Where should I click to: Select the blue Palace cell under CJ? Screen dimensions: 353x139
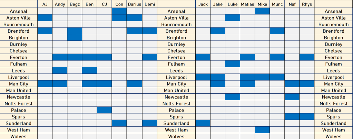point(104,110)
